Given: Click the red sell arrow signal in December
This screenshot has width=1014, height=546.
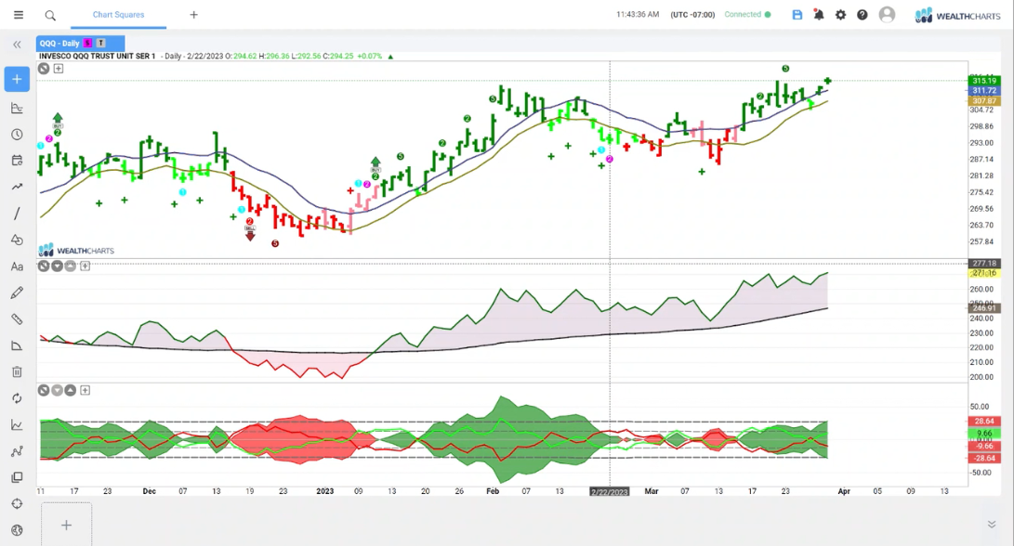Looking at the screenshot, I should pos(250,235).
